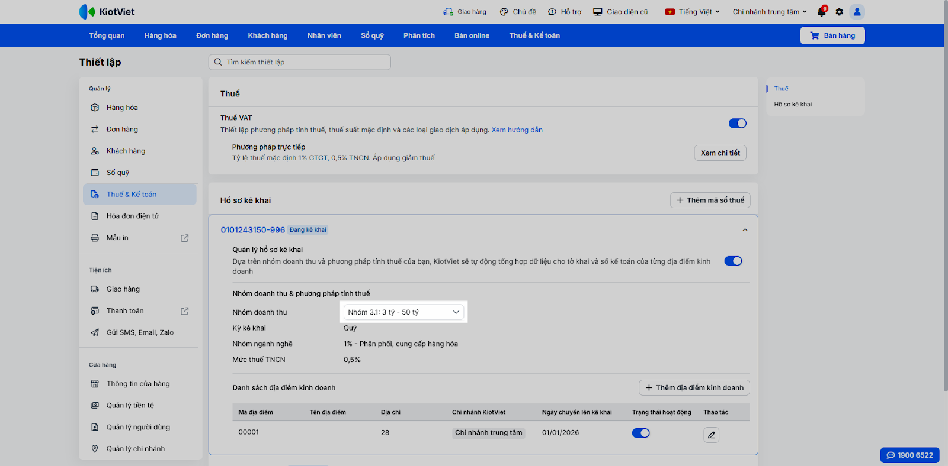The image size is (948, 466).
Task: Open the Khách hàng top menu
Action: tap(268, 35)
